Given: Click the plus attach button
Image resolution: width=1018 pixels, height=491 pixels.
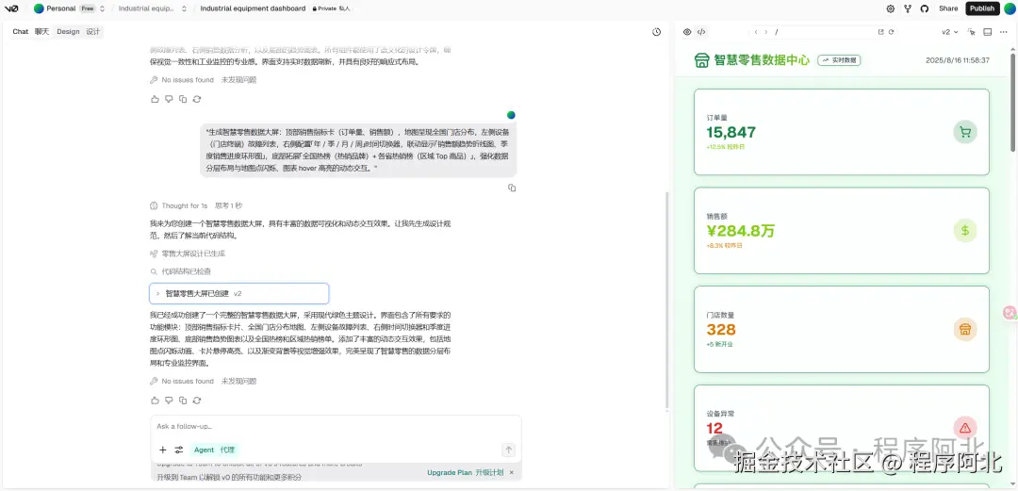Looking at the screenshot, I should (162, 450).
